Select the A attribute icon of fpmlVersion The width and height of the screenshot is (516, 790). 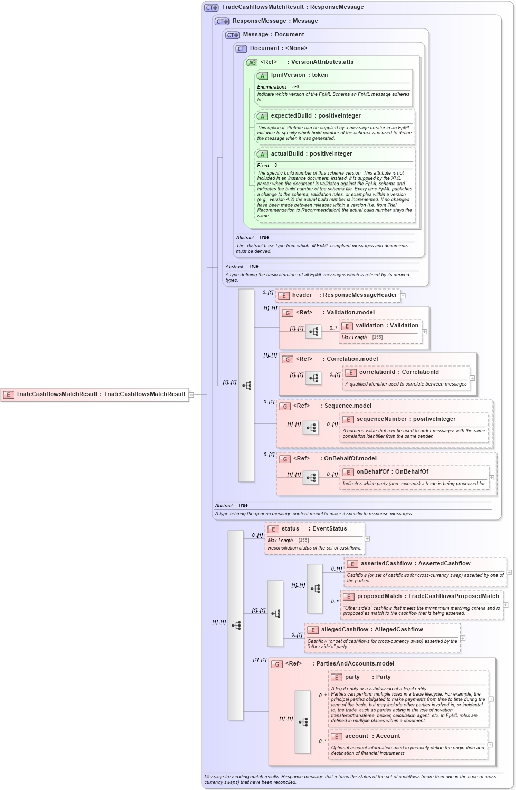click(262, 75)
